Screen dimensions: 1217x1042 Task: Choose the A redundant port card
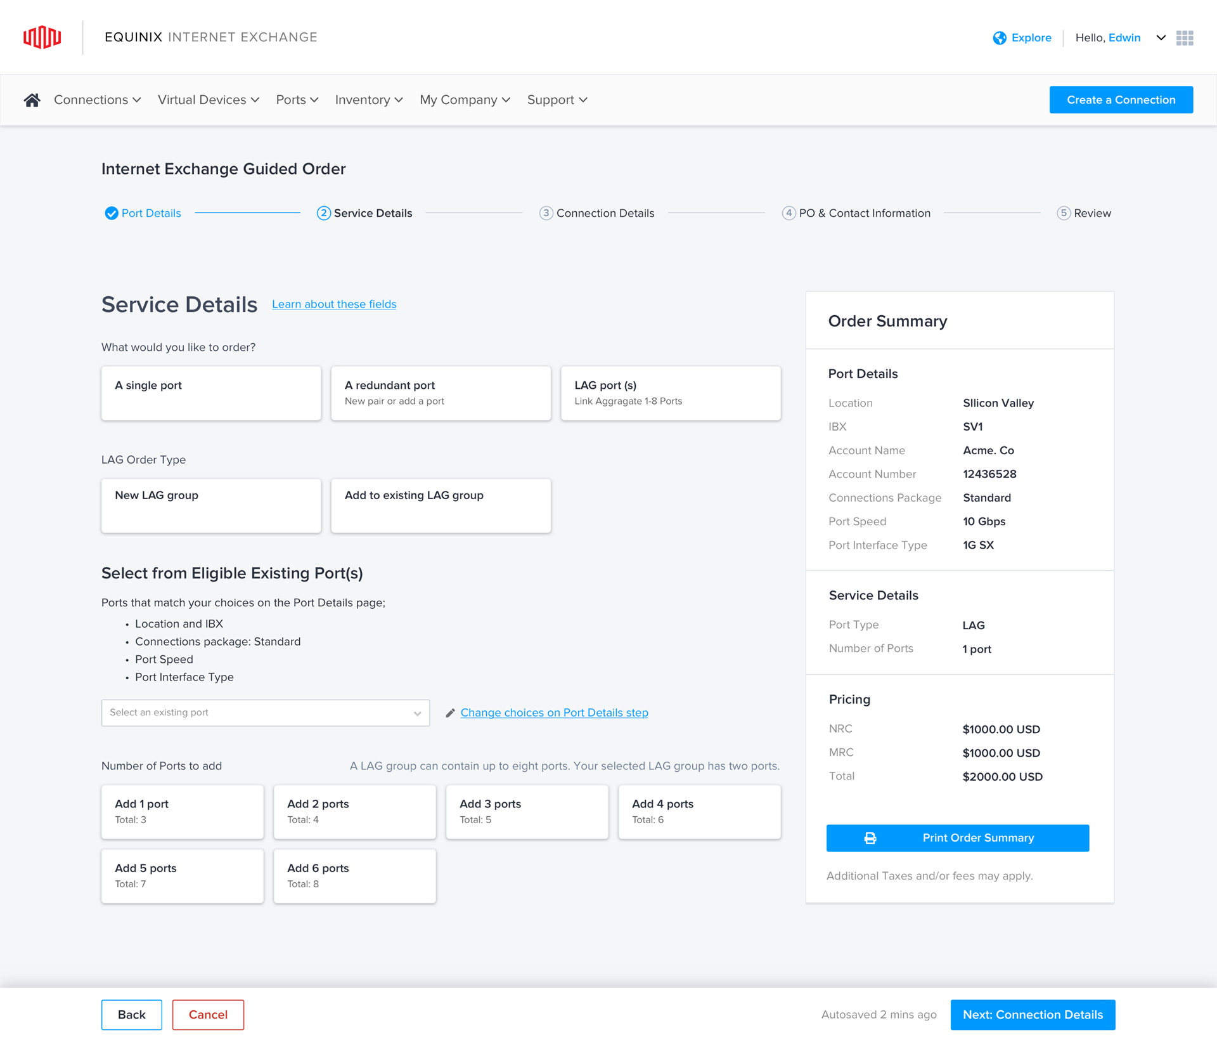(x=441, y=393)
